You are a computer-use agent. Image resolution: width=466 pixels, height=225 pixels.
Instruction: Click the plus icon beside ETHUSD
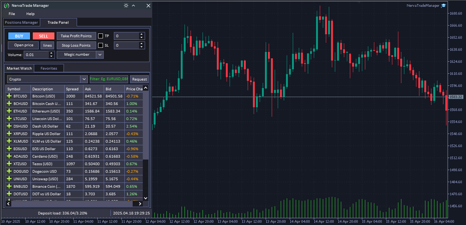pyautogui.click(x=9, y=111)
